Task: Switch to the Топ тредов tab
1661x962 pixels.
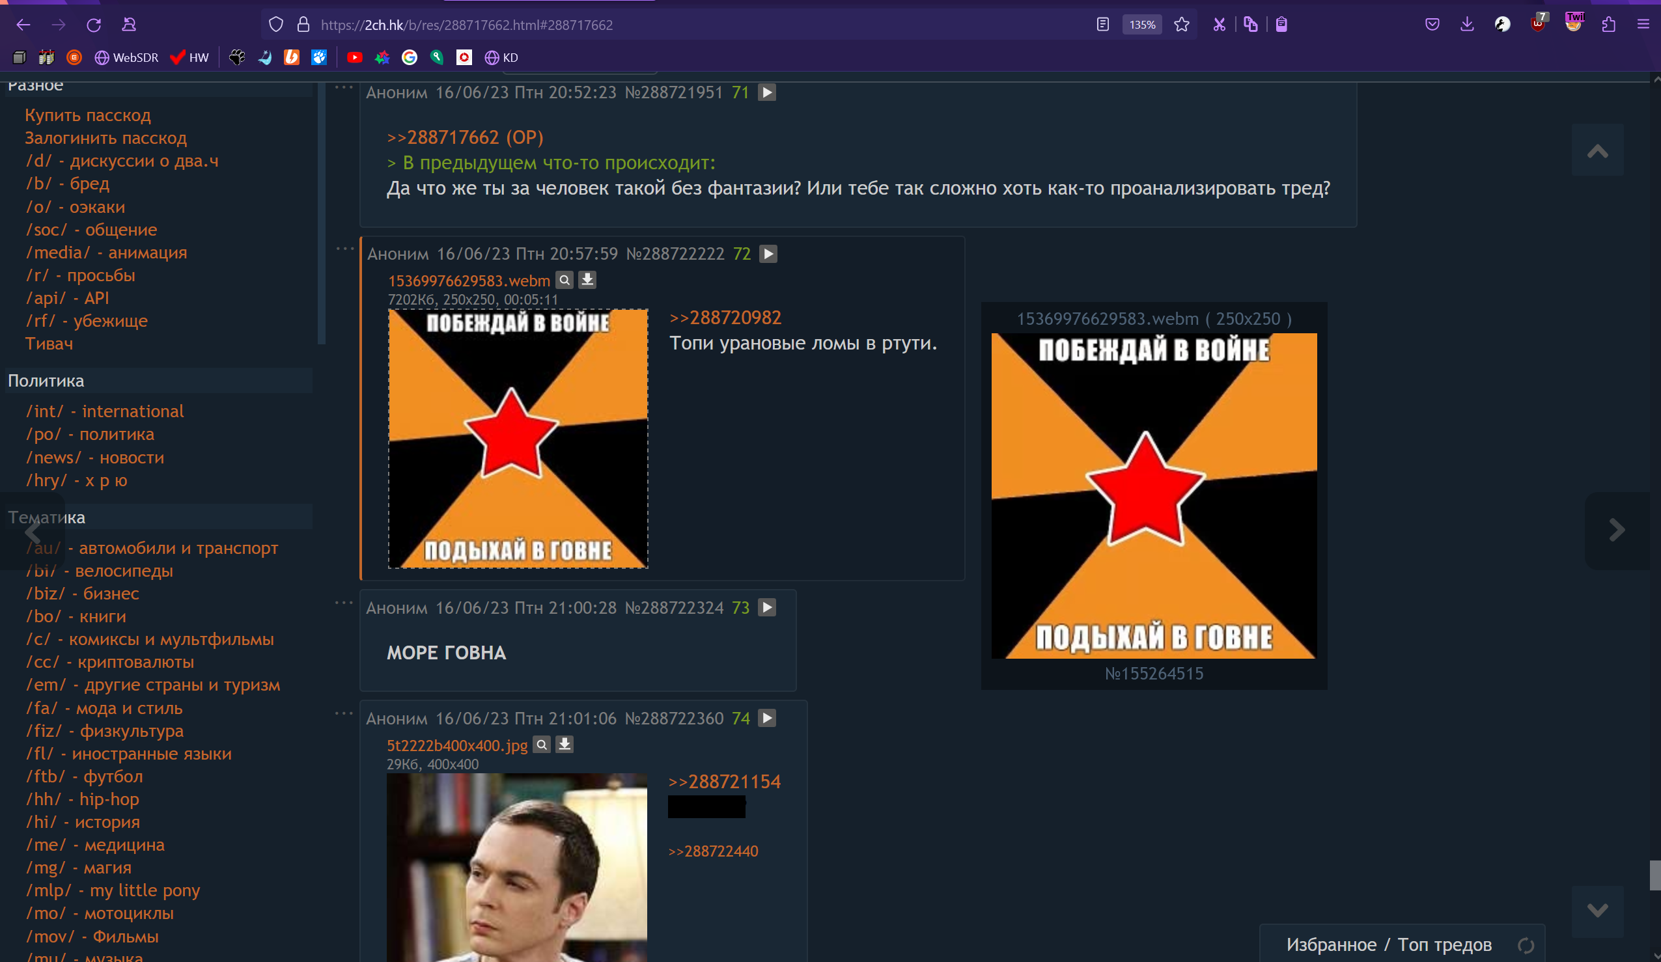Action: 1444,944
